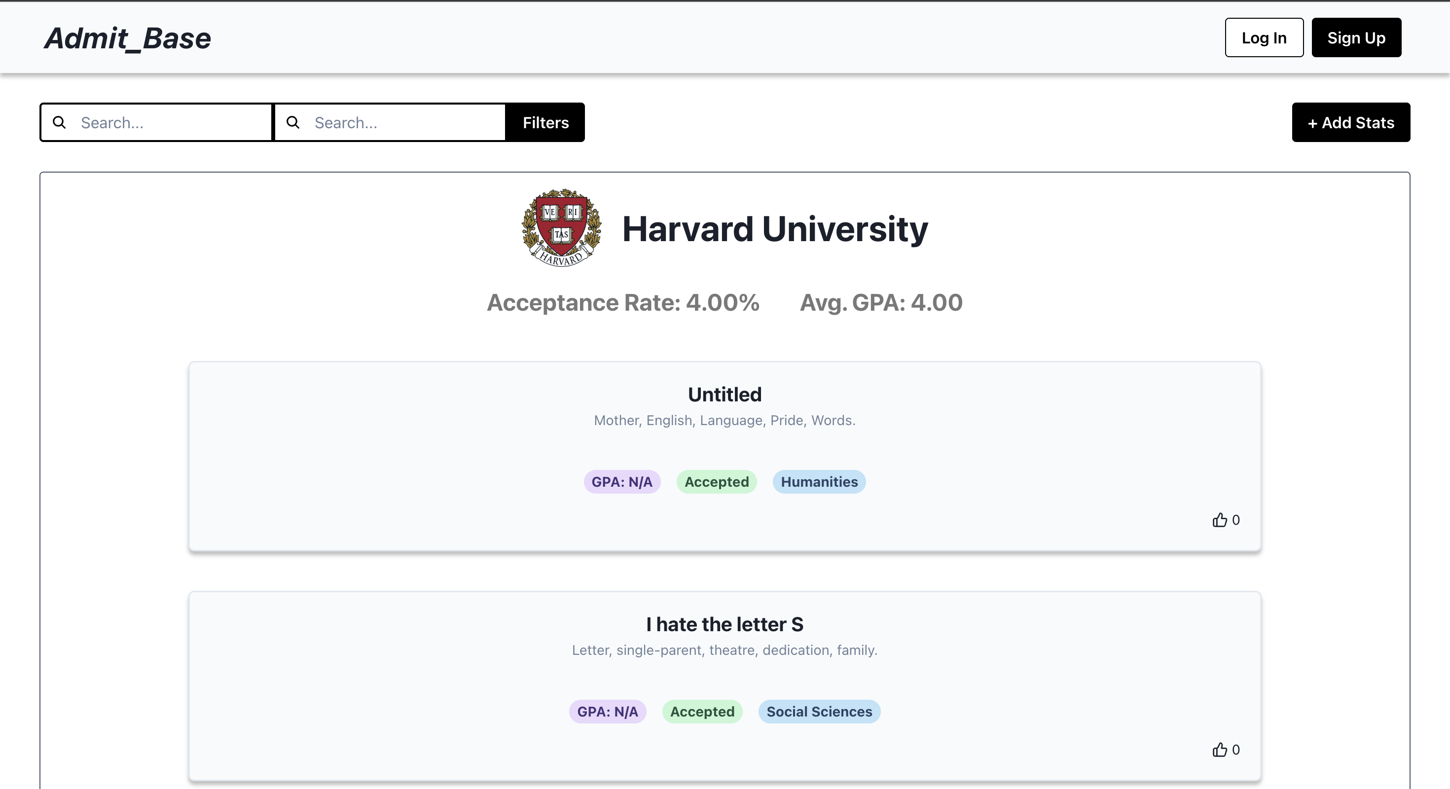Open the Untitled essay title
1450x789 pixels.
click(x=725, y=394)
